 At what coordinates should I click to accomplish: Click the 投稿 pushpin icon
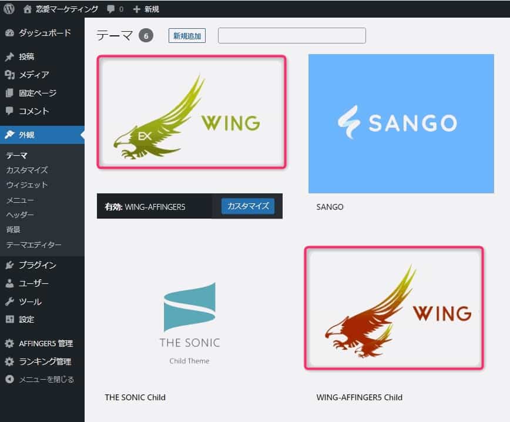point(10,56)
